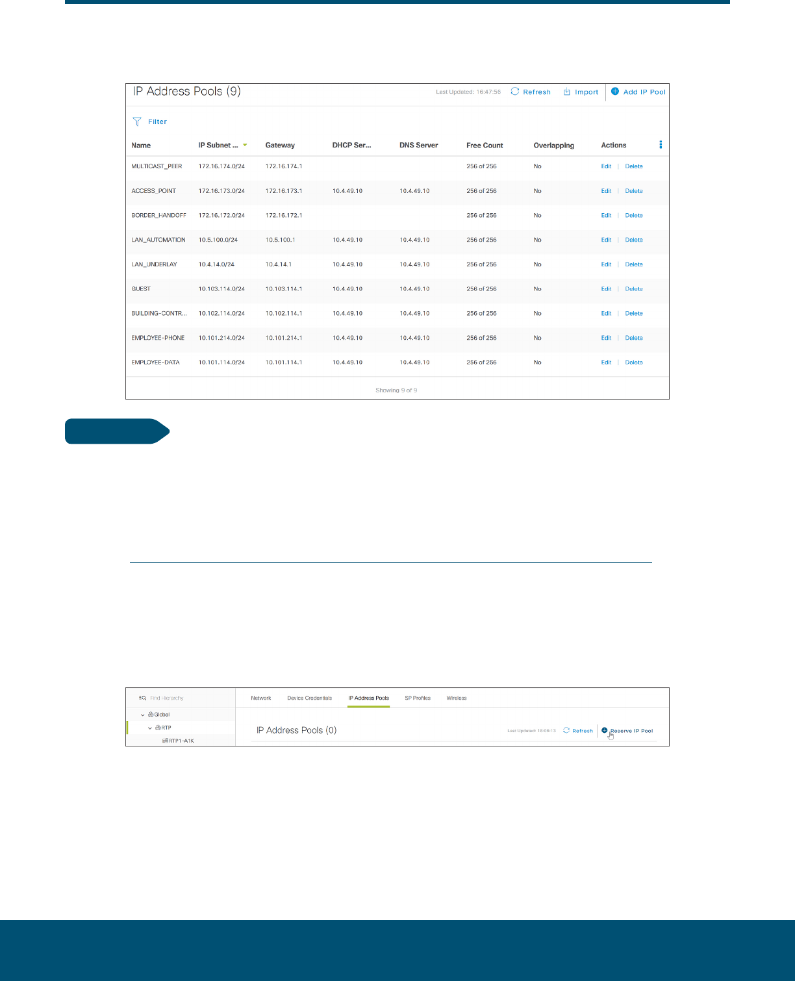Screen dimensions: 795x981
Task: Open the three-dot column options menu
Action: coord(661,145)
